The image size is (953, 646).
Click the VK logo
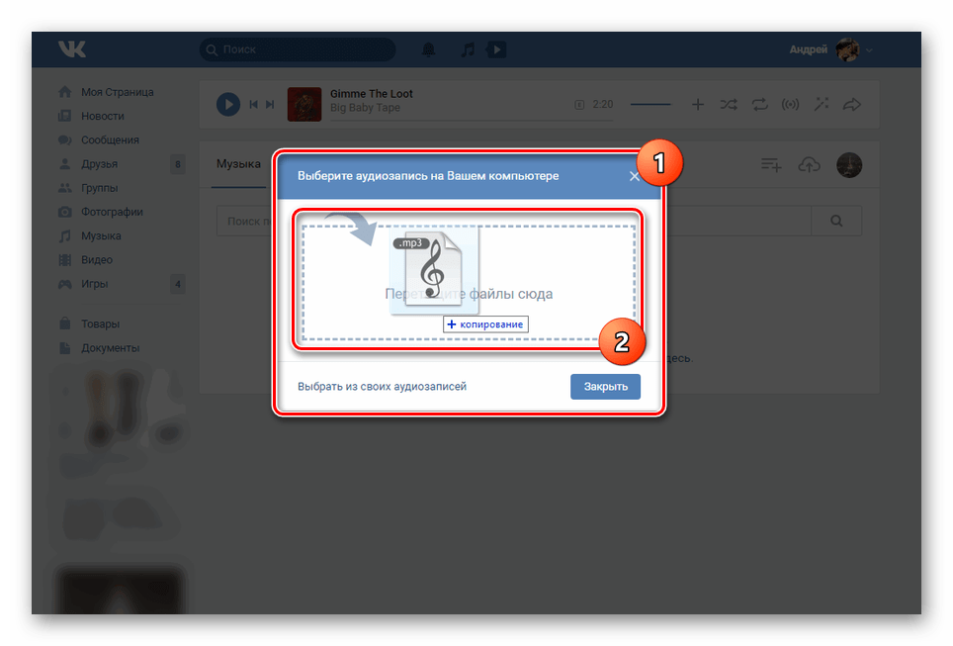(x=72, y=48)
